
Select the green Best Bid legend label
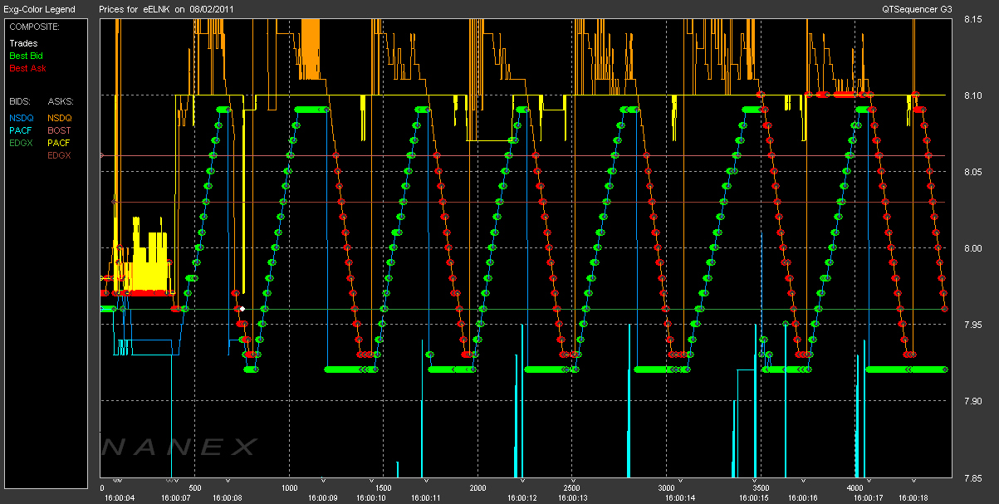point(26,56)
